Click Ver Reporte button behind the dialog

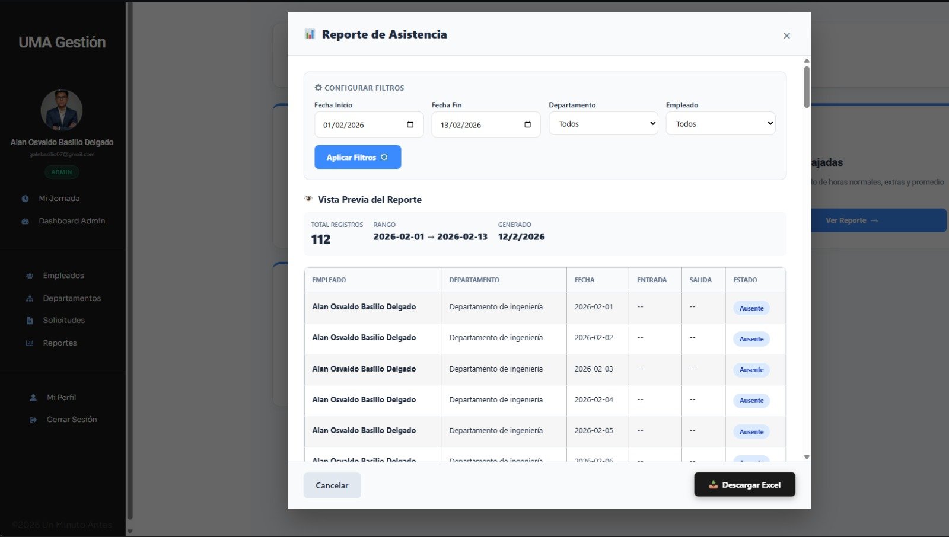click(x=878, y=220)
